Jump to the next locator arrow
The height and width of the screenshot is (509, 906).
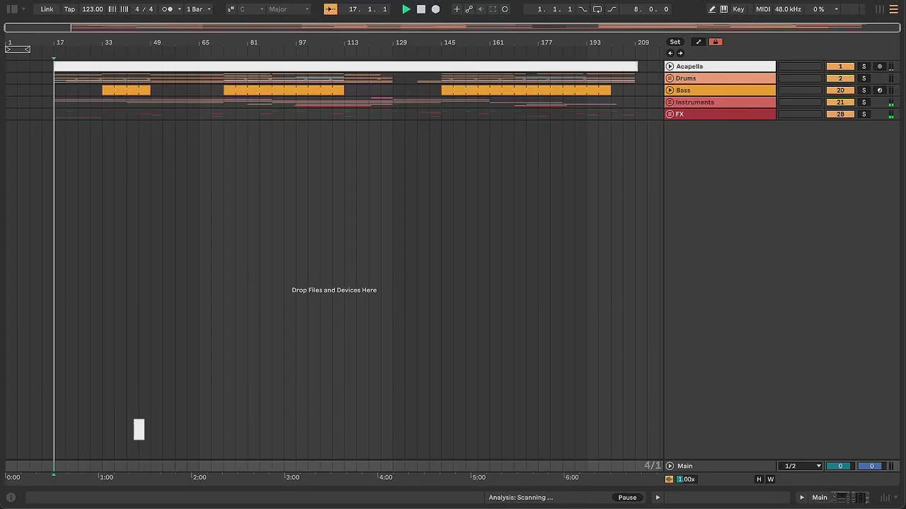[x=681, y=53]
